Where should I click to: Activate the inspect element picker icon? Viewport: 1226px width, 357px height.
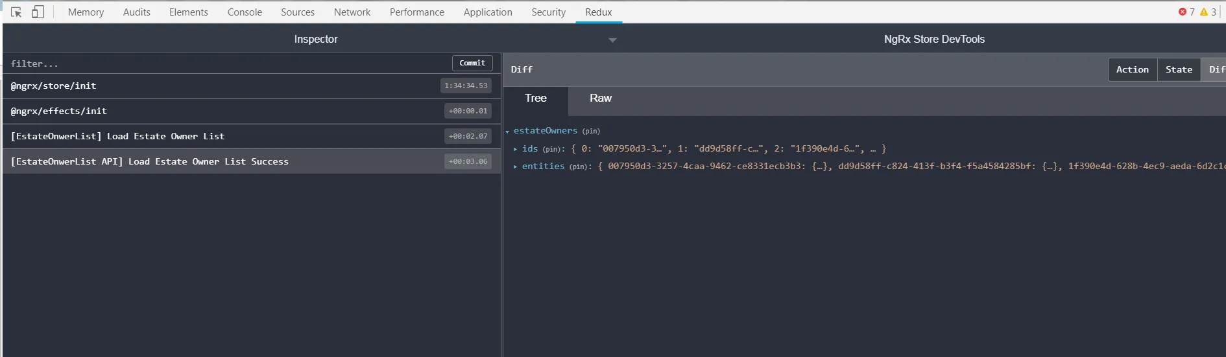16,12
